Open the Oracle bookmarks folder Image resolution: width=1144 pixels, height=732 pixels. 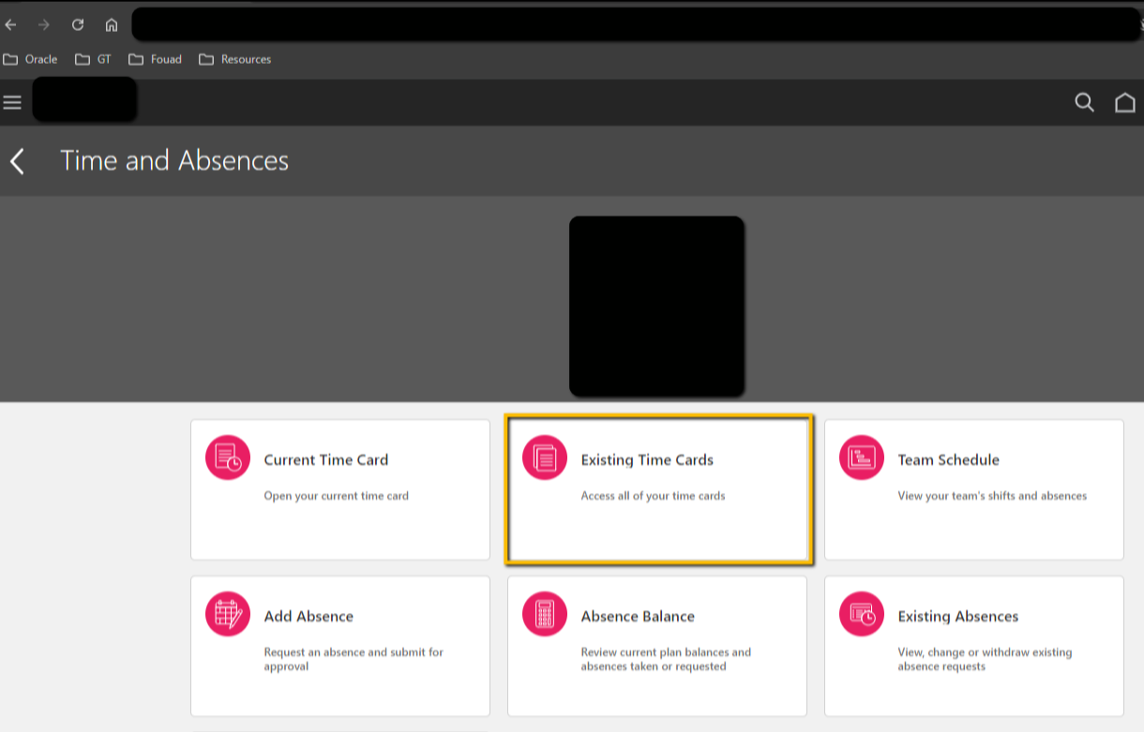tap(30, 59)
